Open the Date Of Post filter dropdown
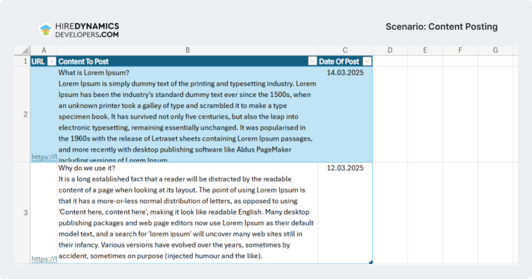The image size is (532, 279). click(x=366, y=62)
